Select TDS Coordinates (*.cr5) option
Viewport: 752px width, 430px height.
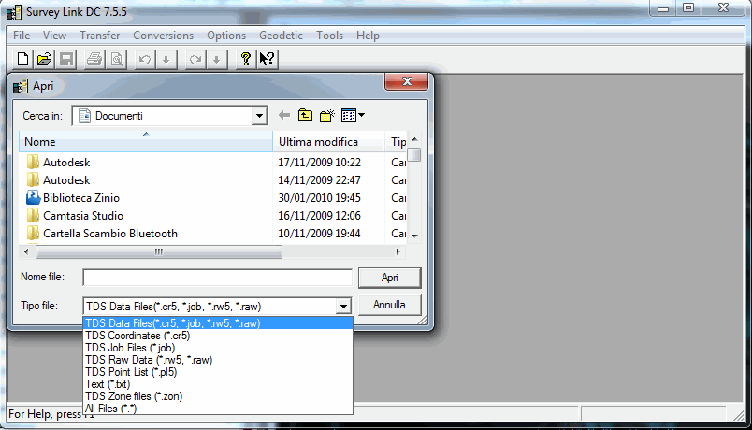tap(218, 336)
